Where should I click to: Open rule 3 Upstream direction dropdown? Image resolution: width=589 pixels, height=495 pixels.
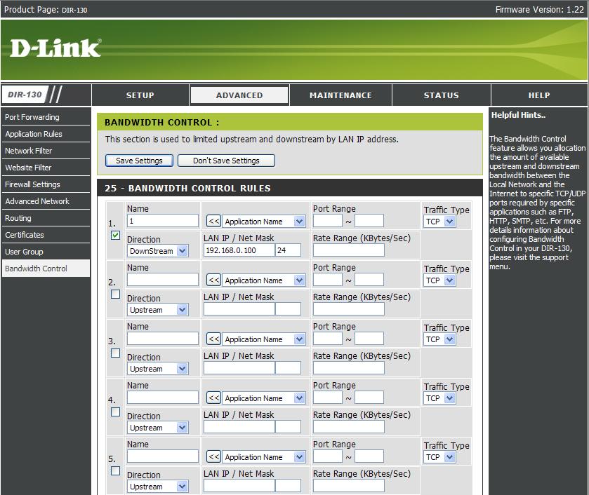point(158,369)
